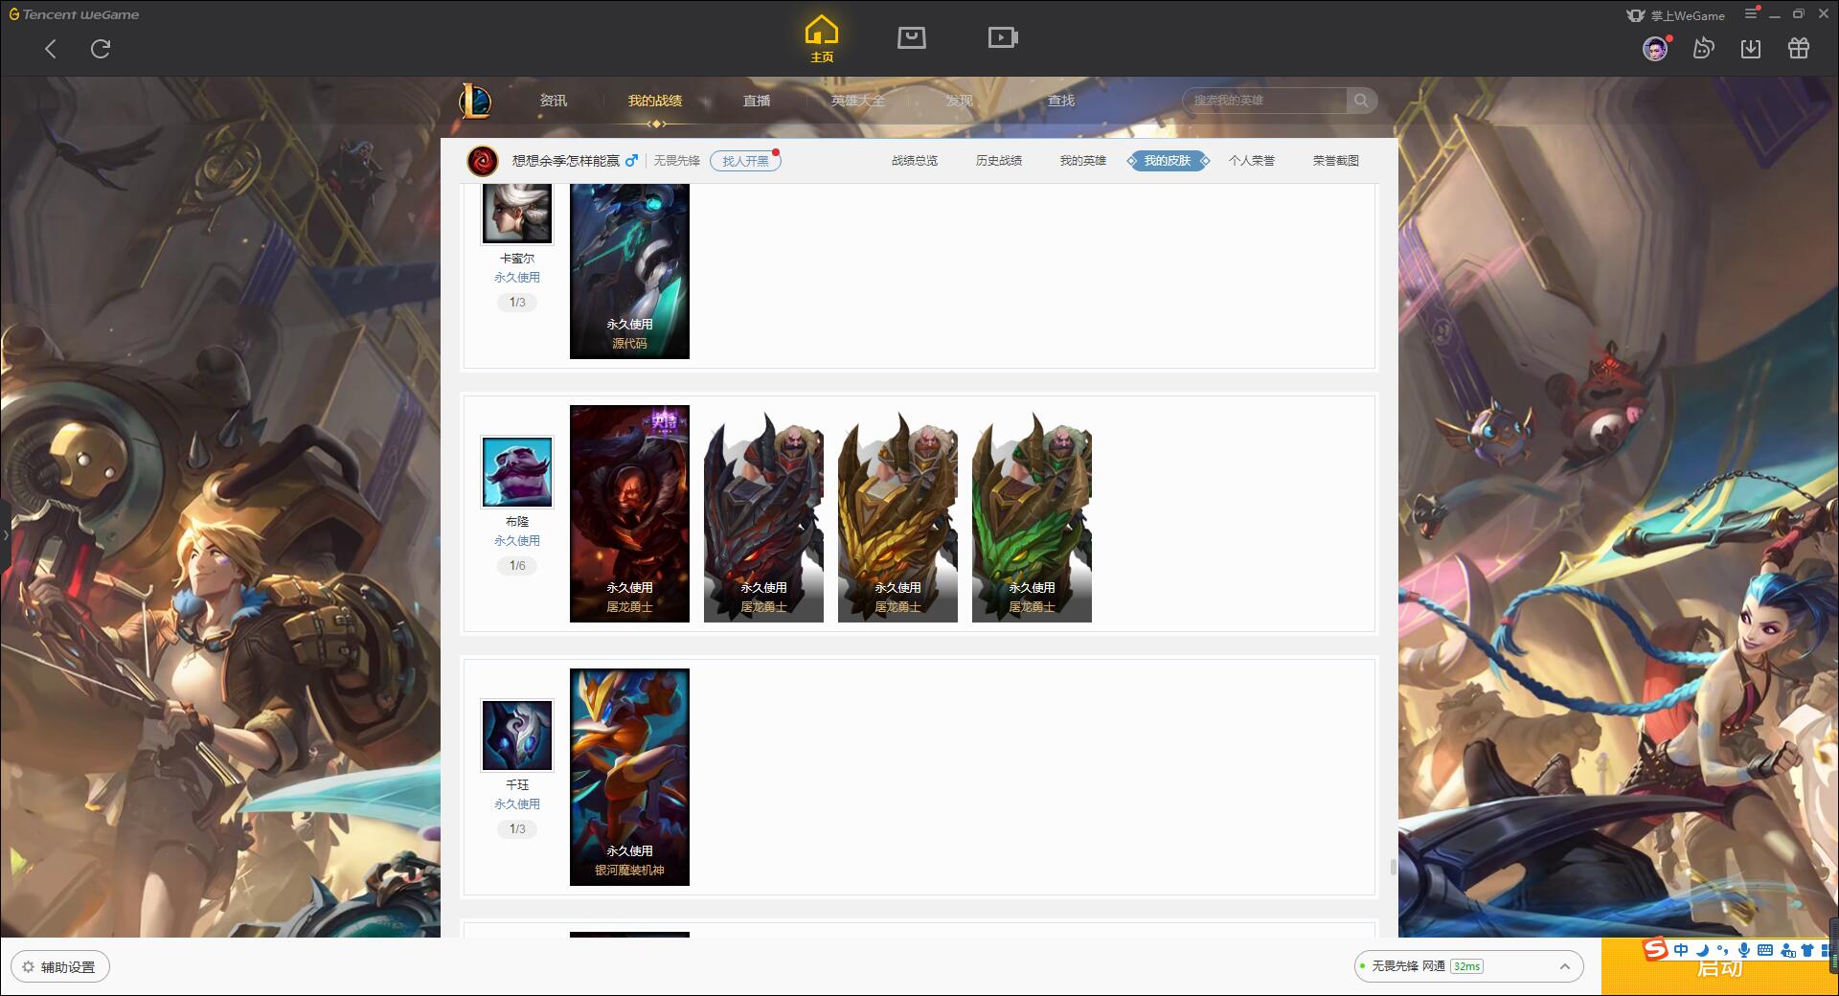1839x996 pixels.
Task: Open 银河魔装机神 skin card
Action: pos(629,777)
